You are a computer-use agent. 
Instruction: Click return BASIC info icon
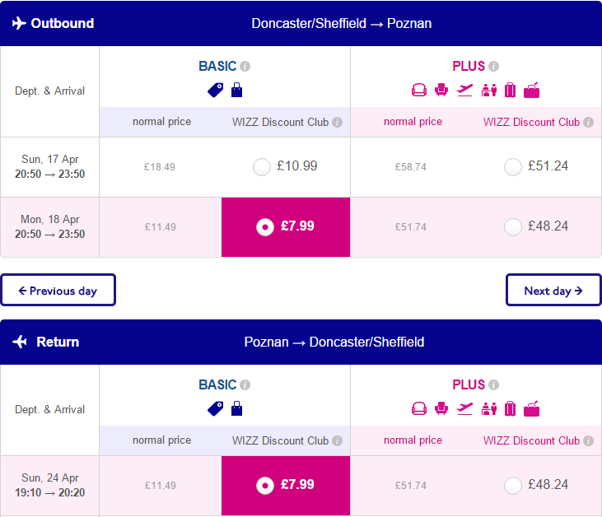coord(245,385)
